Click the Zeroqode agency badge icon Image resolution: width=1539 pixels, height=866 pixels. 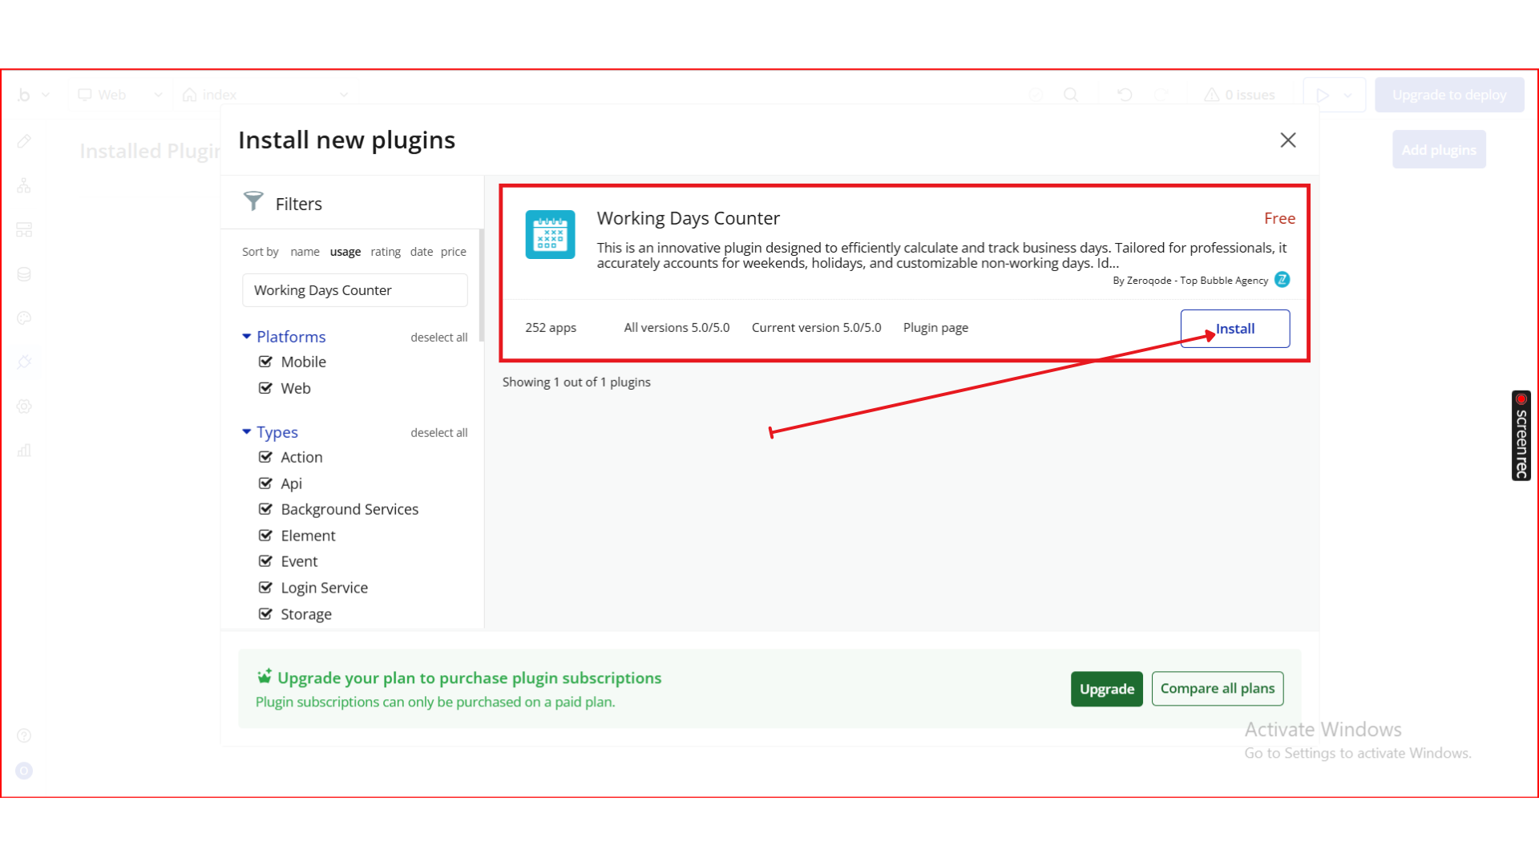coord(1282,280)
